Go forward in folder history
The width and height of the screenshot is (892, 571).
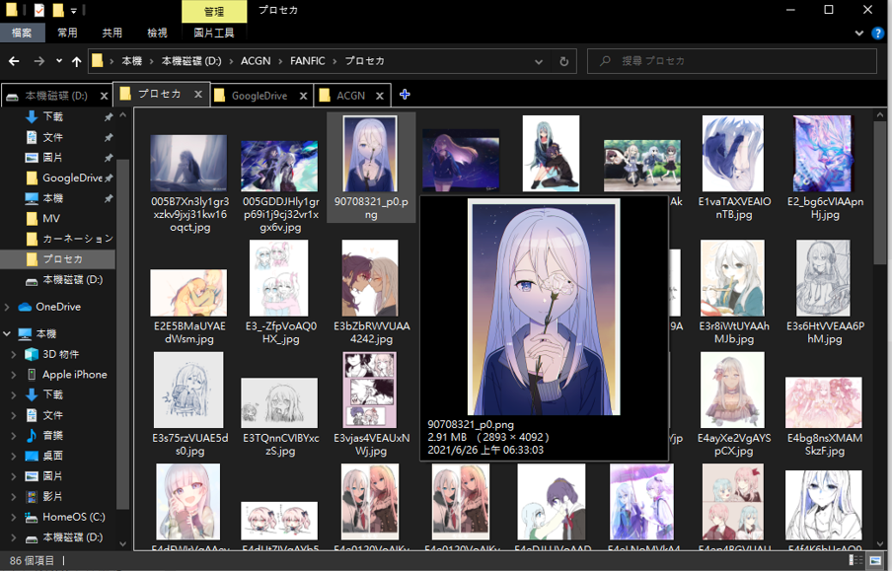[38, 61]
